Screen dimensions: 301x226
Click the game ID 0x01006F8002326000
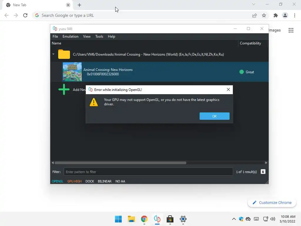pyautogui.click(x=103, y=74)
